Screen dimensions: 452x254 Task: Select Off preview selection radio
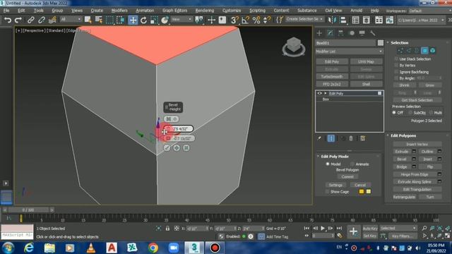pos(394,113)
